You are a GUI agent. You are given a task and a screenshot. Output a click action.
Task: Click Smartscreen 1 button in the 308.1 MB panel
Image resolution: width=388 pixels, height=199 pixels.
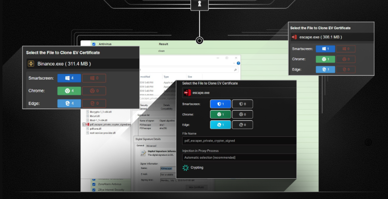coord(325,49)
